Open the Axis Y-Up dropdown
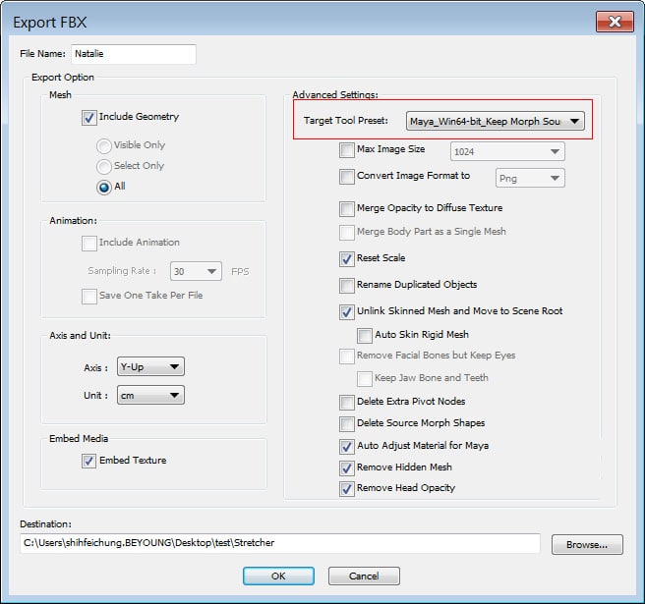 150,366
